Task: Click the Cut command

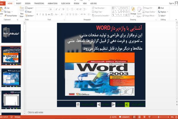Action: click(7, 8)
